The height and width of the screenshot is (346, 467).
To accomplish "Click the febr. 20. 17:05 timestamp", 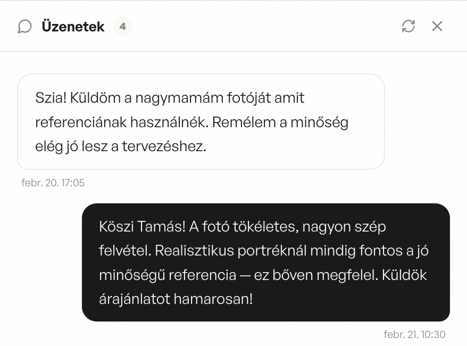I will click(54, 183).
